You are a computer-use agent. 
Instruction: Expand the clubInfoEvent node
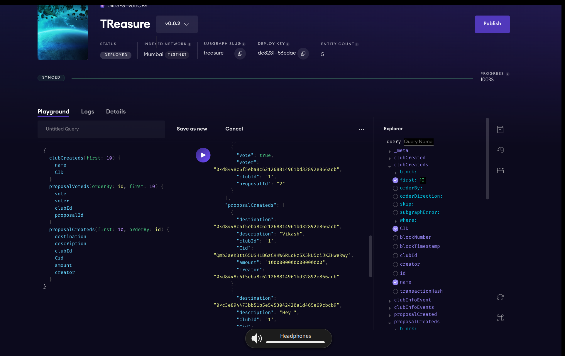coord(390,301)
